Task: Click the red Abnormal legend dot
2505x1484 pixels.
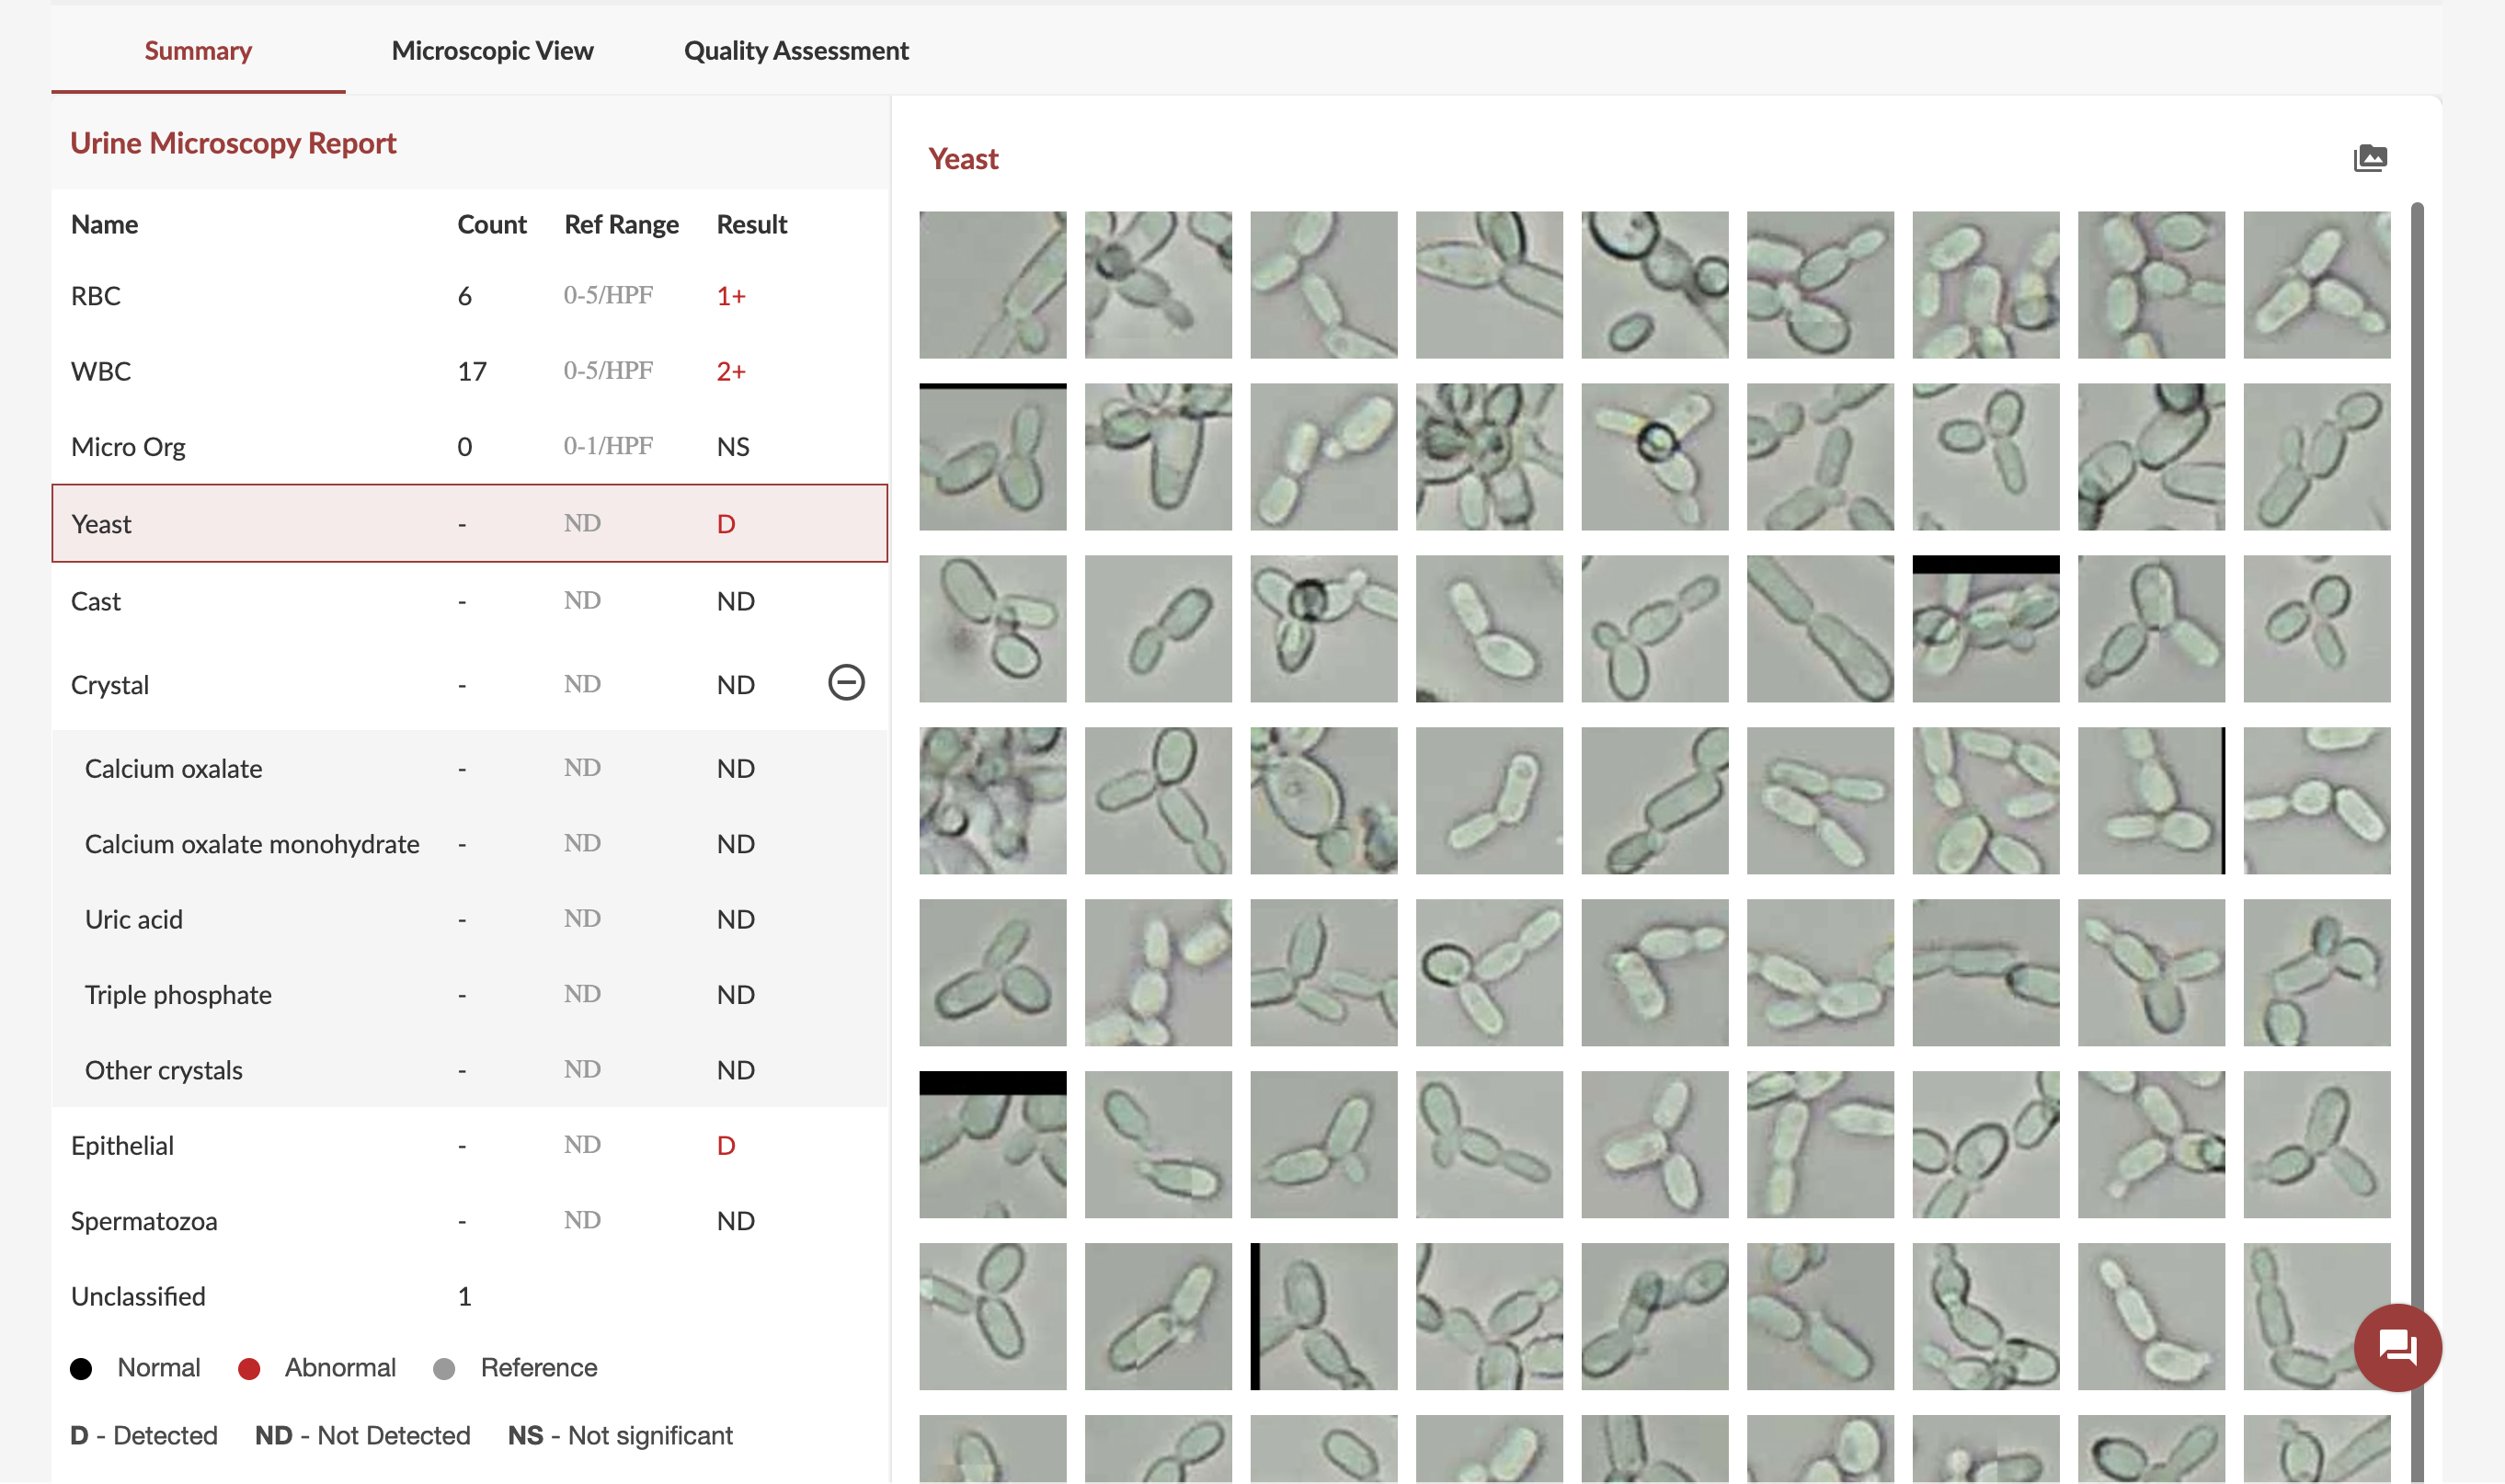Action: pos(249,1368)
